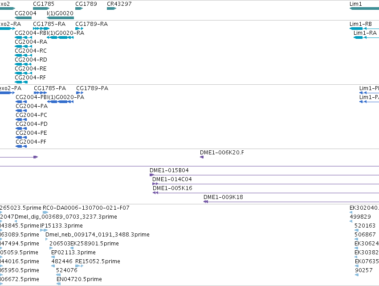Click the 482446 feature label
The width and height of the screenshot is (379, 286).
62,261
